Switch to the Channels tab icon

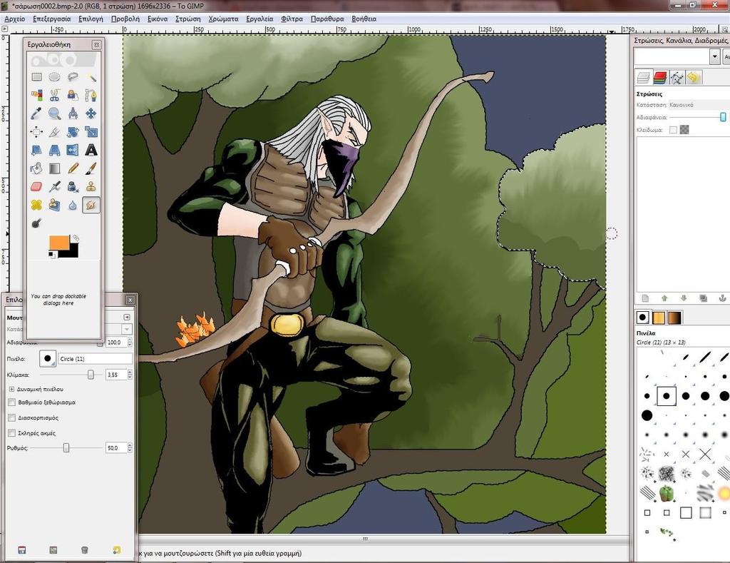click(660, 77)
